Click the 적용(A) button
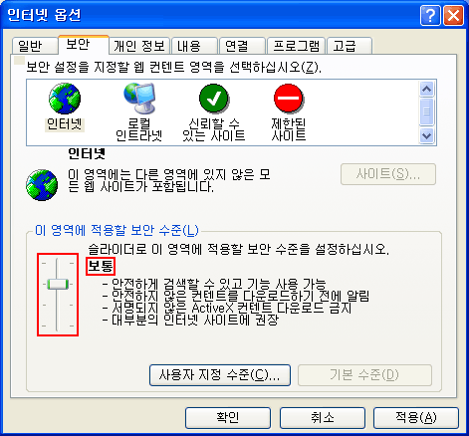Screen dimensions: 469x436 coord(416,418)
